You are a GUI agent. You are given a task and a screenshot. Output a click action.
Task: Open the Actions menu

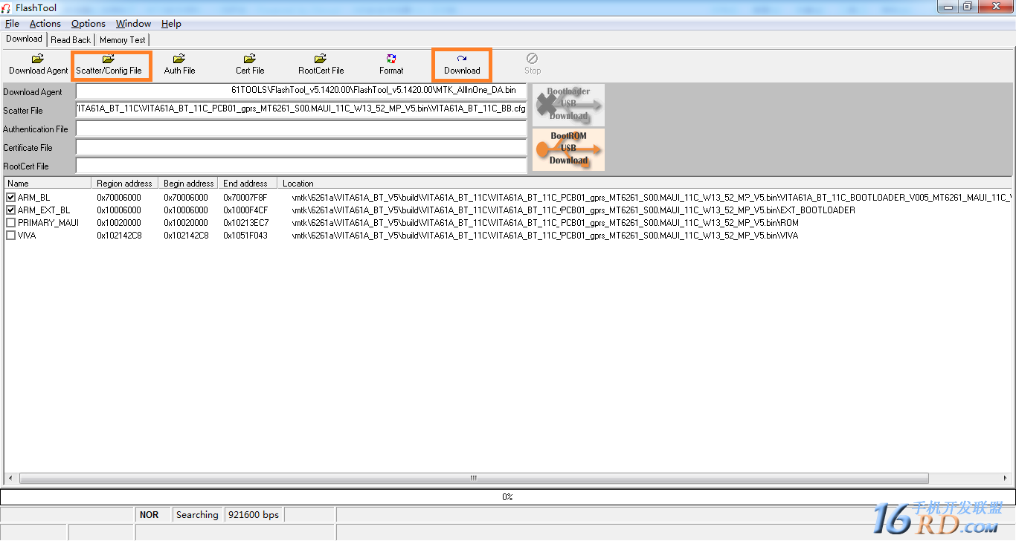[x=45, y=24]
